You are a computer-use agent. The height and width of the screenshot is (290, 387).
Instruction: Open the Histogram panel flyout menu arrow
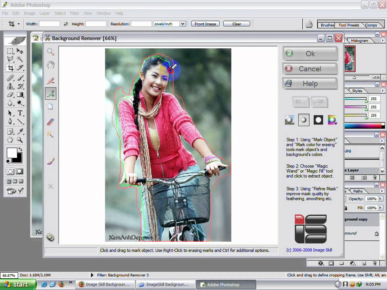coord(383,40)
